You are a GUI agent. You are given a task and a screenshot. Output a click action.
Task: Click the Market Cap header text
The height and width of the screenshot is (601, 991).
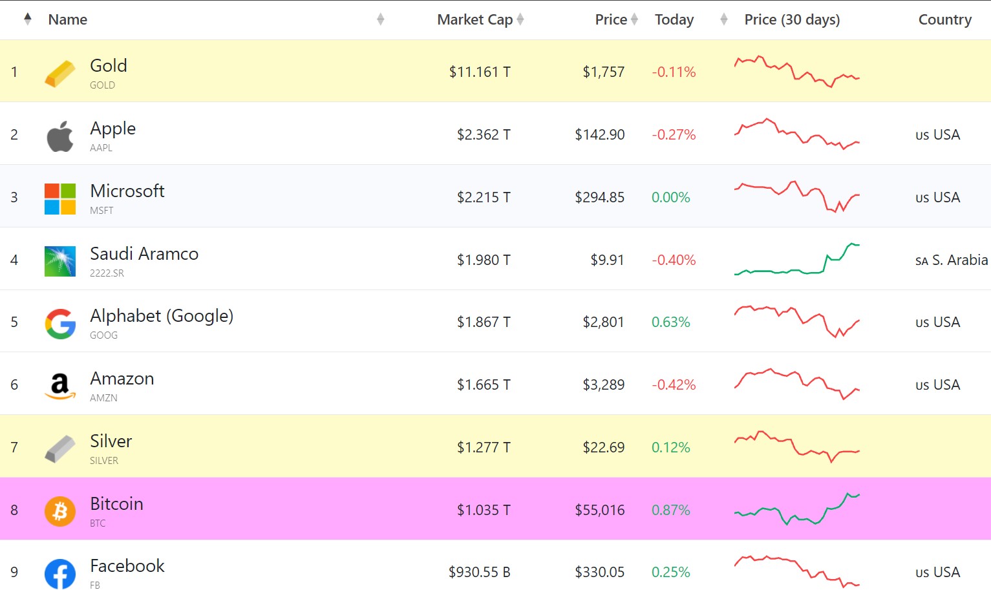[x=475, y=19]
